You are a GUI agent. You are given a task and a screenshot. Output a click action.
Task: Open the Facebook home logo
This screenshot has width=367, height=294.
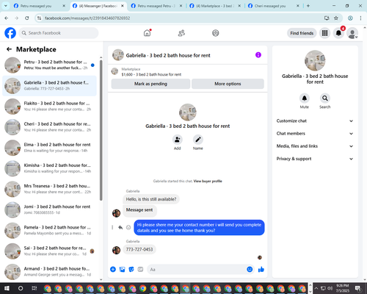(x=10, y=33)
